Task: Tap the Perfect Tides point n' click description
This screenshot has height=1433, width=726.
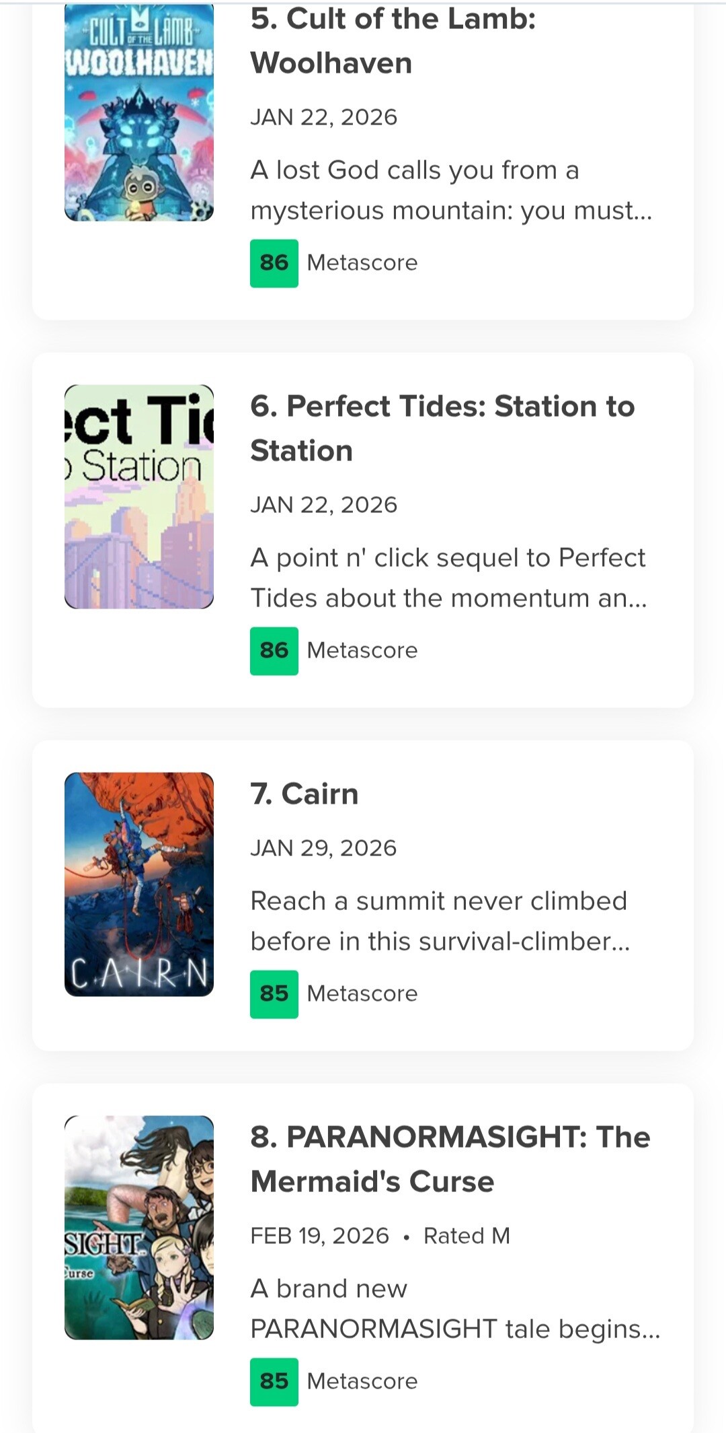Action: click(448, 578)
